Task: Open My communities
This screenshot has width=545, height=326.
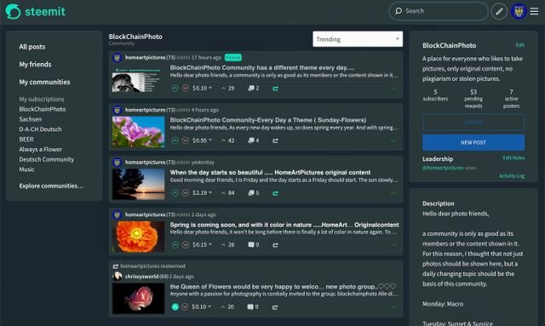Action: click(44, 82)
